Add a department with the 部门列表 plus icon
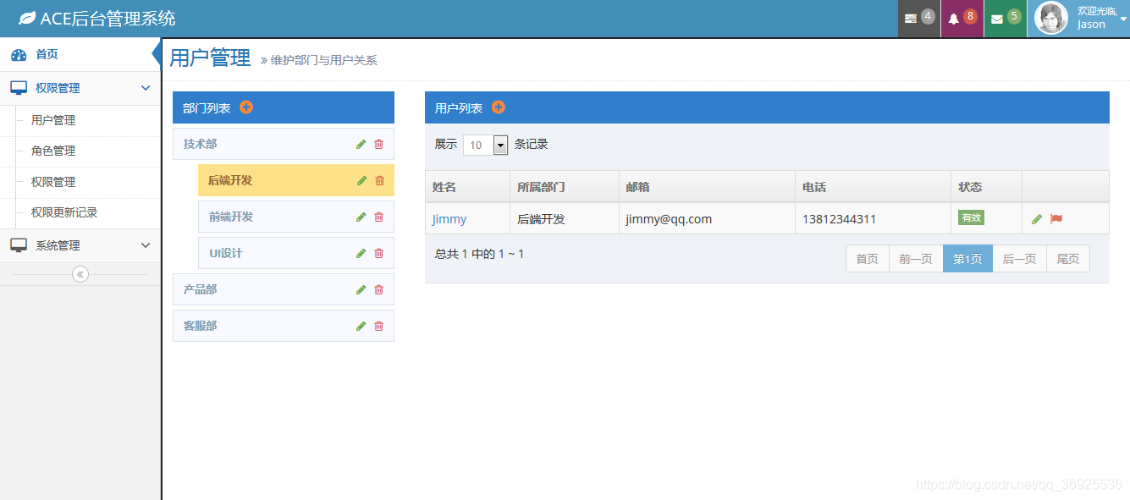 246,107
